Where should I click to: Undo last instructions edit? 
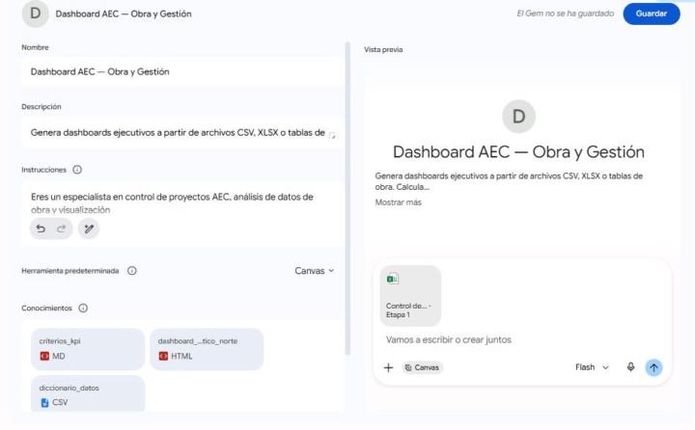point(41,228)
